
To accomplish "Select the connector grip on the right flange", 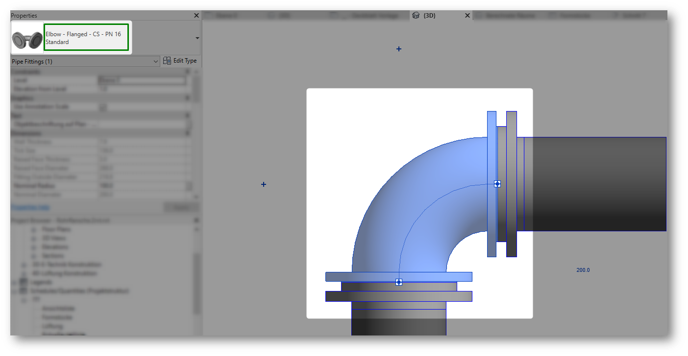I will pyautogui.click(x=497, y=184).
